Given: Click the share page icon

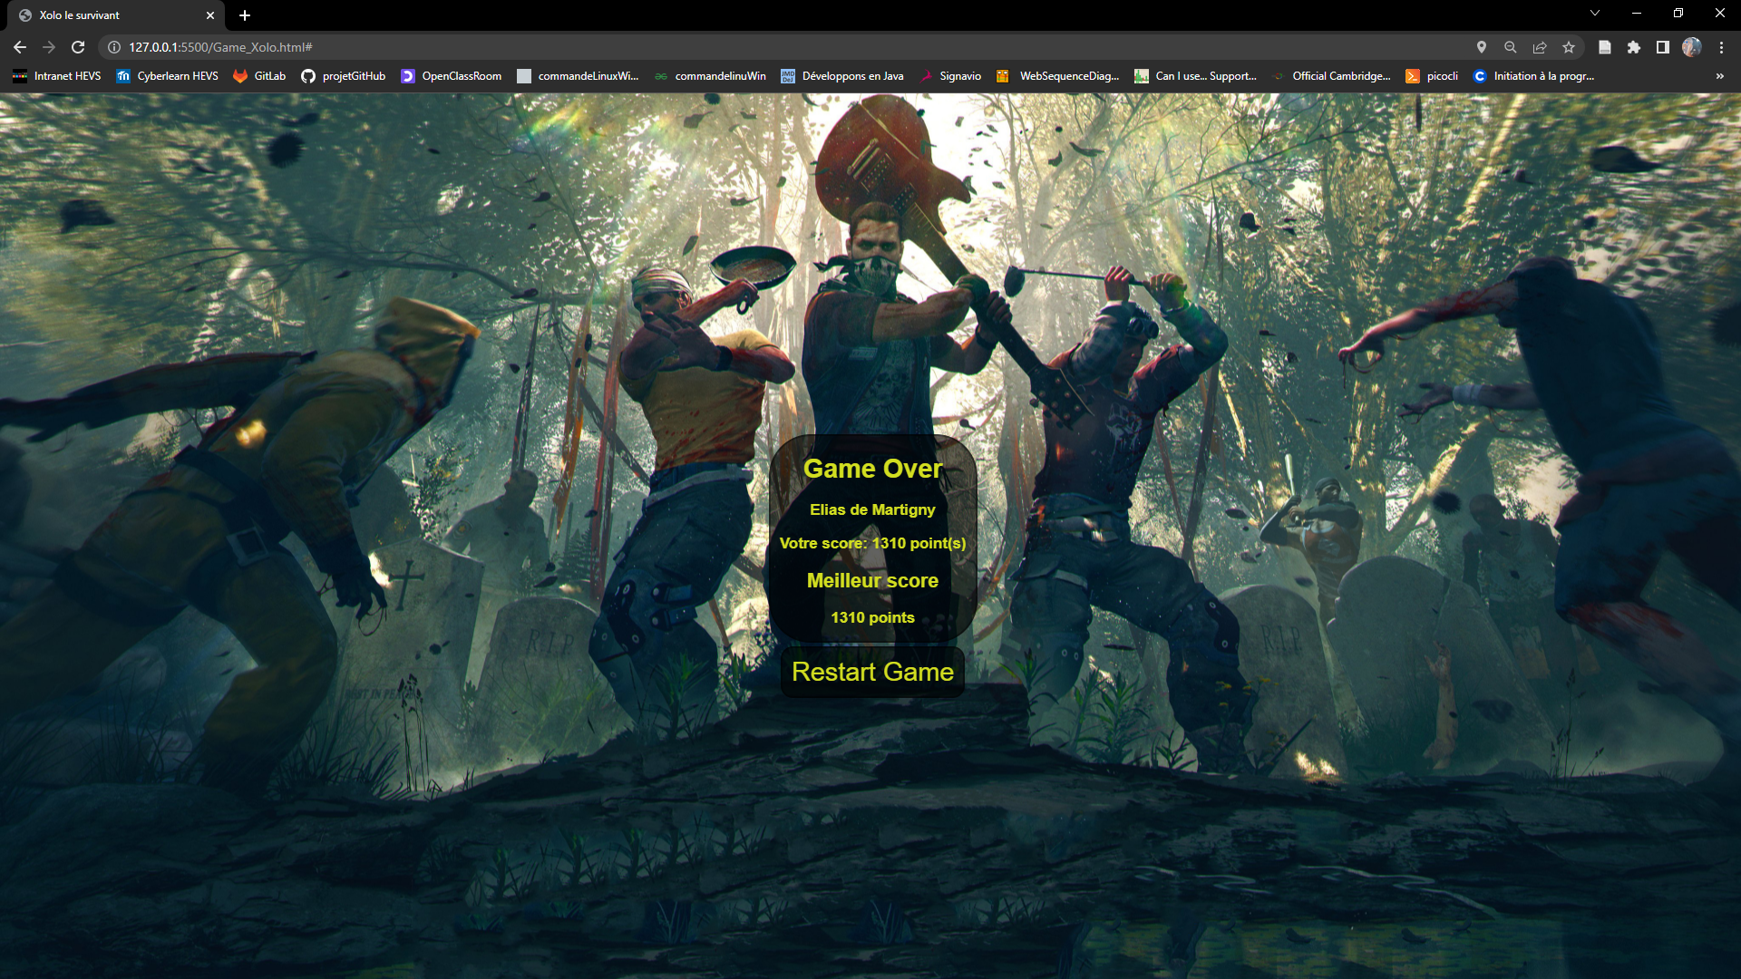Looking at the screenshot, I should tap(1540, 47).
